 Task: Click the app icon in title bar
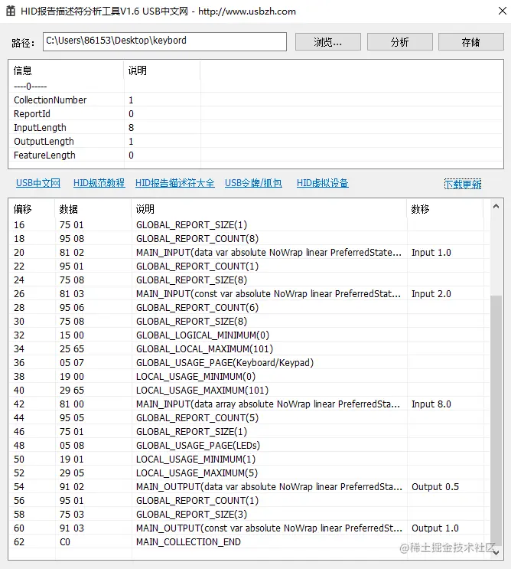coord(11,11)
